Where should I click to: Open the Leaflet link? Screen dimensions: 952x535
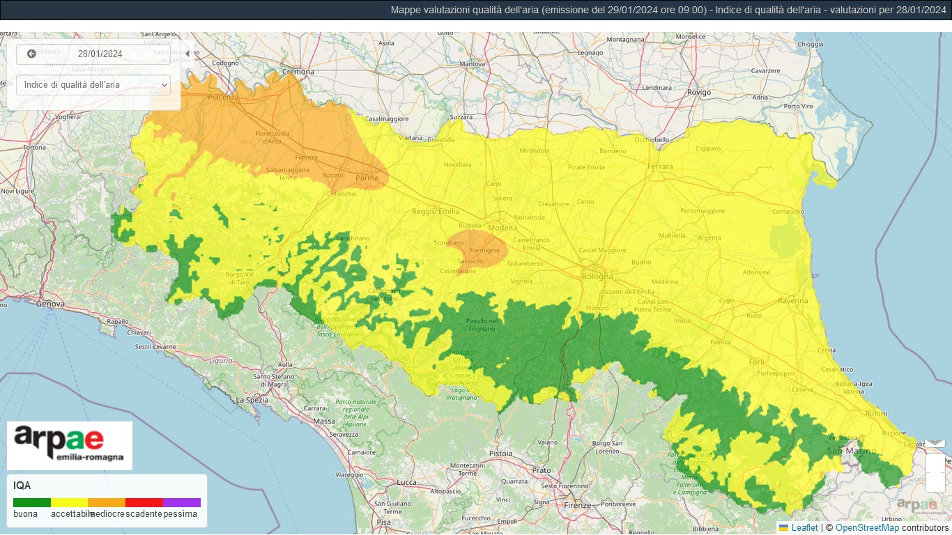804,528
